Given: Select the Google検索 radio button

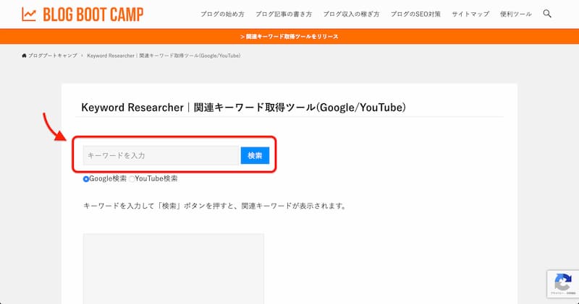Looking at the screenshot, I should pos(86,178).
